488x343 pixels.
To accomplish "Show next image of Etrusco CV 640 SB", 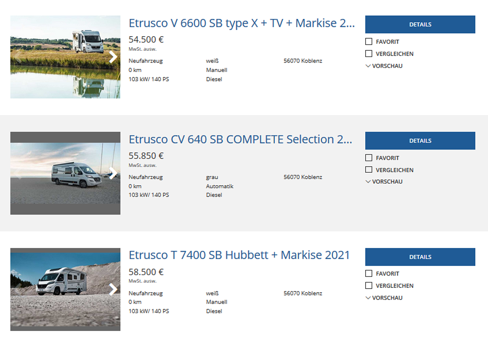I will (x=113, y=173).
